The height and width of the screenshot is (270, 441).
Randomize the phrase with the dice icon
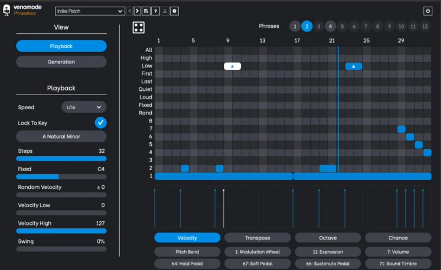(x=139, y=28)
